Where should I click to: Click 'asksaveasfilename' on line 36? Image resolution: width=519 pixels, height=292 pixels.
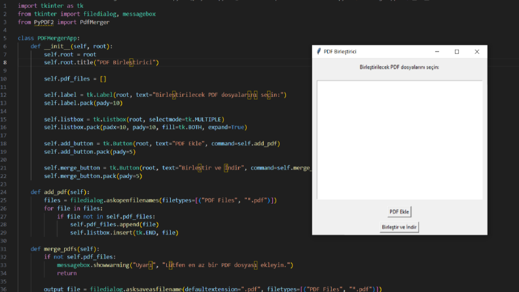[154, 289]
